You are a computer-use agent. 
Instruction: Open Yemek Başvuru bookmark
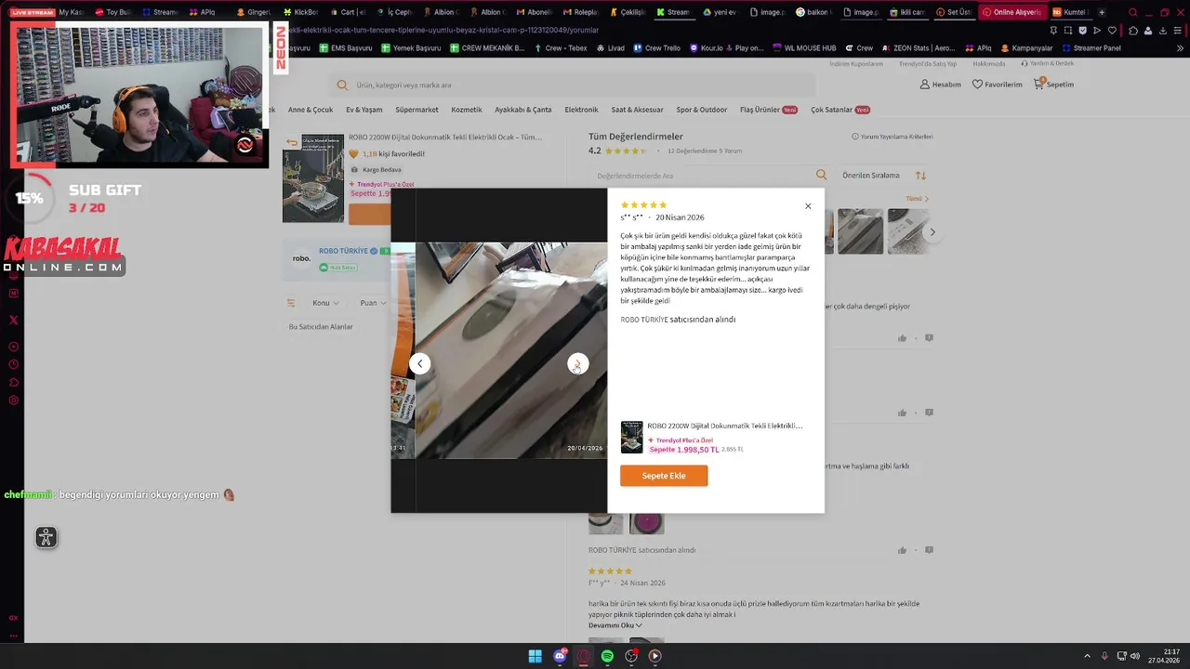tap(411, 48)
